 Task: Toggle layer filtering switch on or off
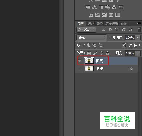(x=139, y=30)
